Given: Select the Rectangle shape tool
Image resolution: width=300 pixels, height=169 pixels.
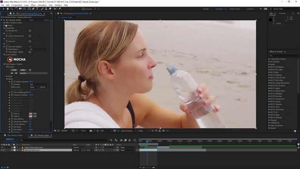Looking at the screenshot, I should (x=29, y=9).
